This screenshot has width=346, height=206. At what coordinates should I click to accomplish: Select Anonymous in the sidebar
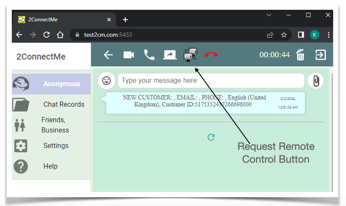point(51,84)
